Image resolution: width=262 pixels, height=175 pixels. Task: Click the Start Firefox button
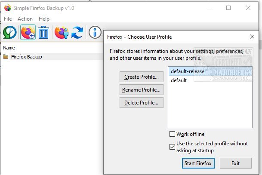point(198,163)
